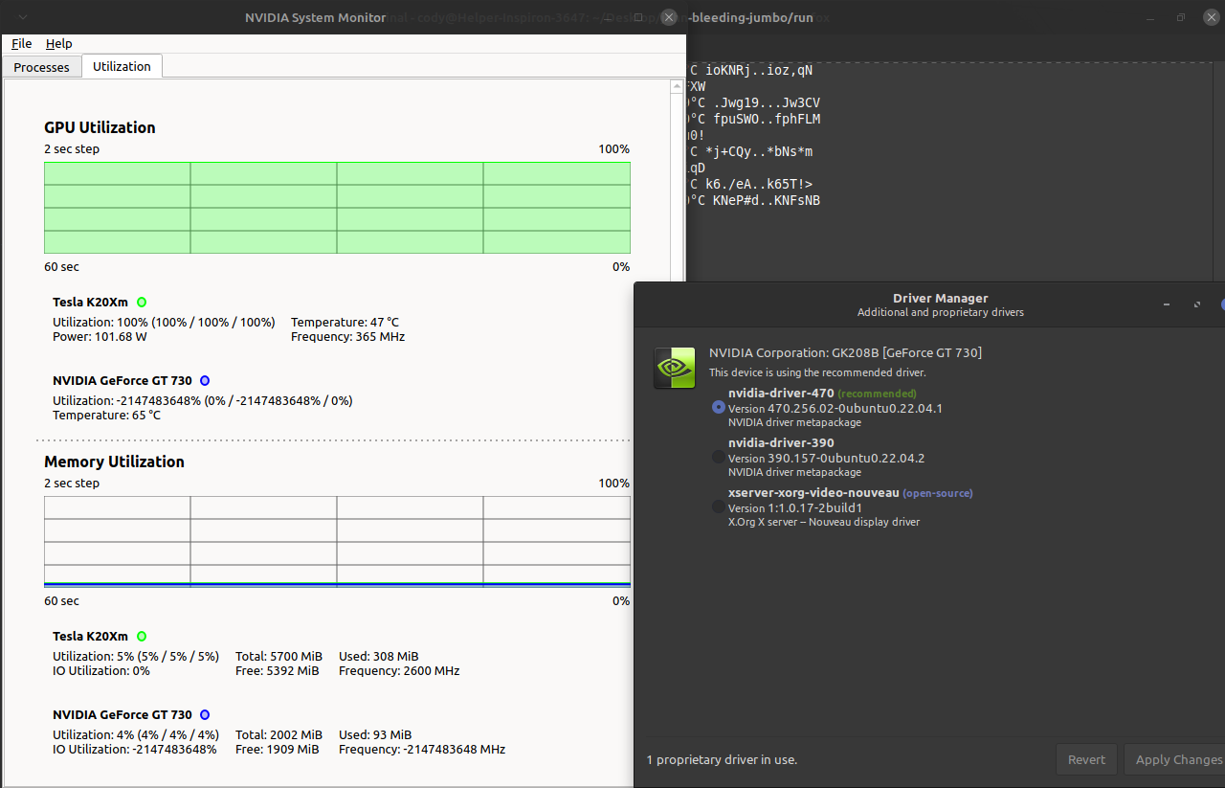Click the "Frequency: 2600 MHz" value
This screenshot has width=1225, height=788.
[399, 671]
